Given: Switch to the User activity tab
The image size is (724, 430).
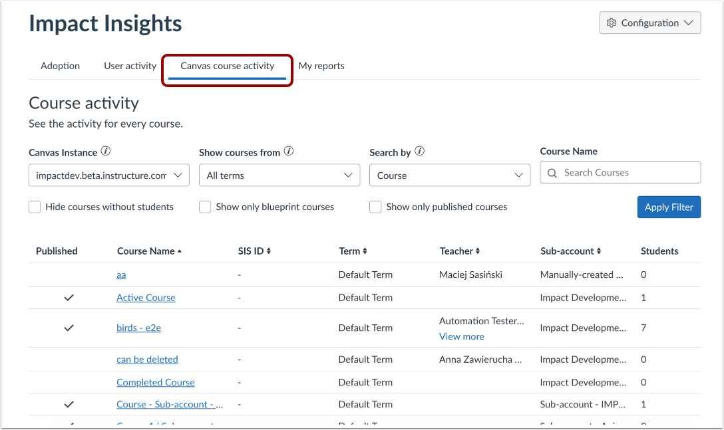Looking at the screenshot, I should pos(130,66).
